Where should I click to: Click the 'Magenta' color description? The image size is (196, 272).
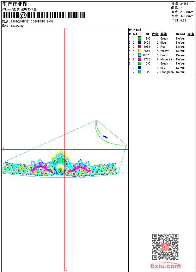point(166,59)
